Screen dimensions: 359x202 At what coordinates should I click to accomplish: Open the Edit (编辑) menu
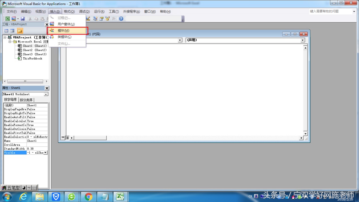(26, 12)
